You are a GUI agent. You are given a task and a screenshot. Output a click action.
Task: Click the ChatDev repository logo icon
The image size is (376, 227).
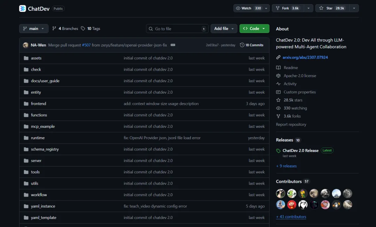(x=23, y=8)
